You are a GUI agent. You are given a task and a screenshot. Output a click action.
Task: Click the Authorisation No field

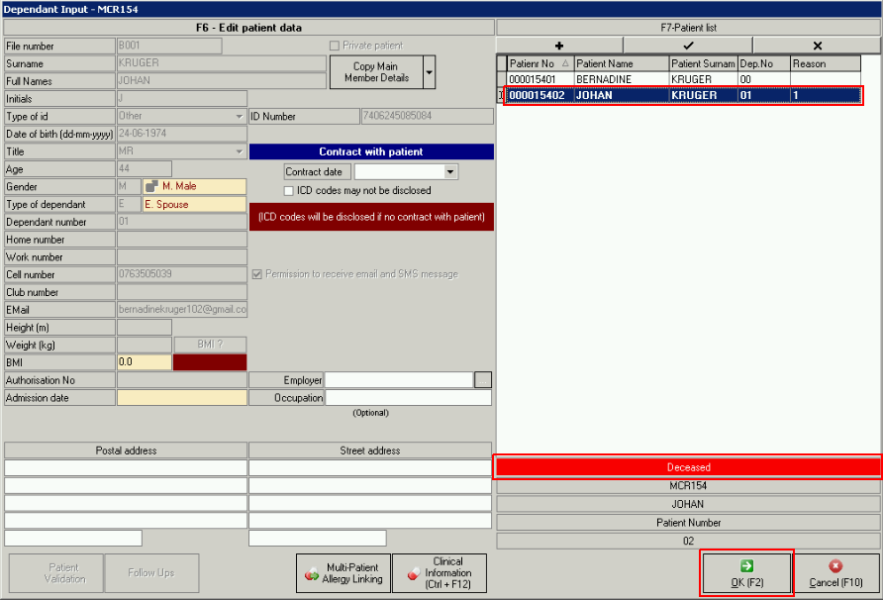pyautogui.click(x=182, y=380)
